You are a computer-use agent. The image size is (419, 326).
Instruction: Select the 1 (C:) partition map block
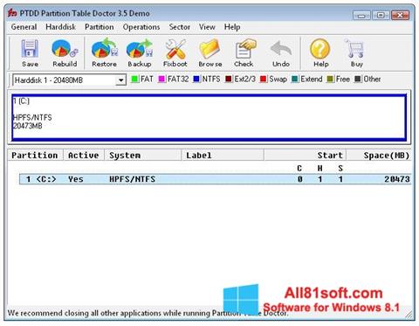click(x=209, y=117)
